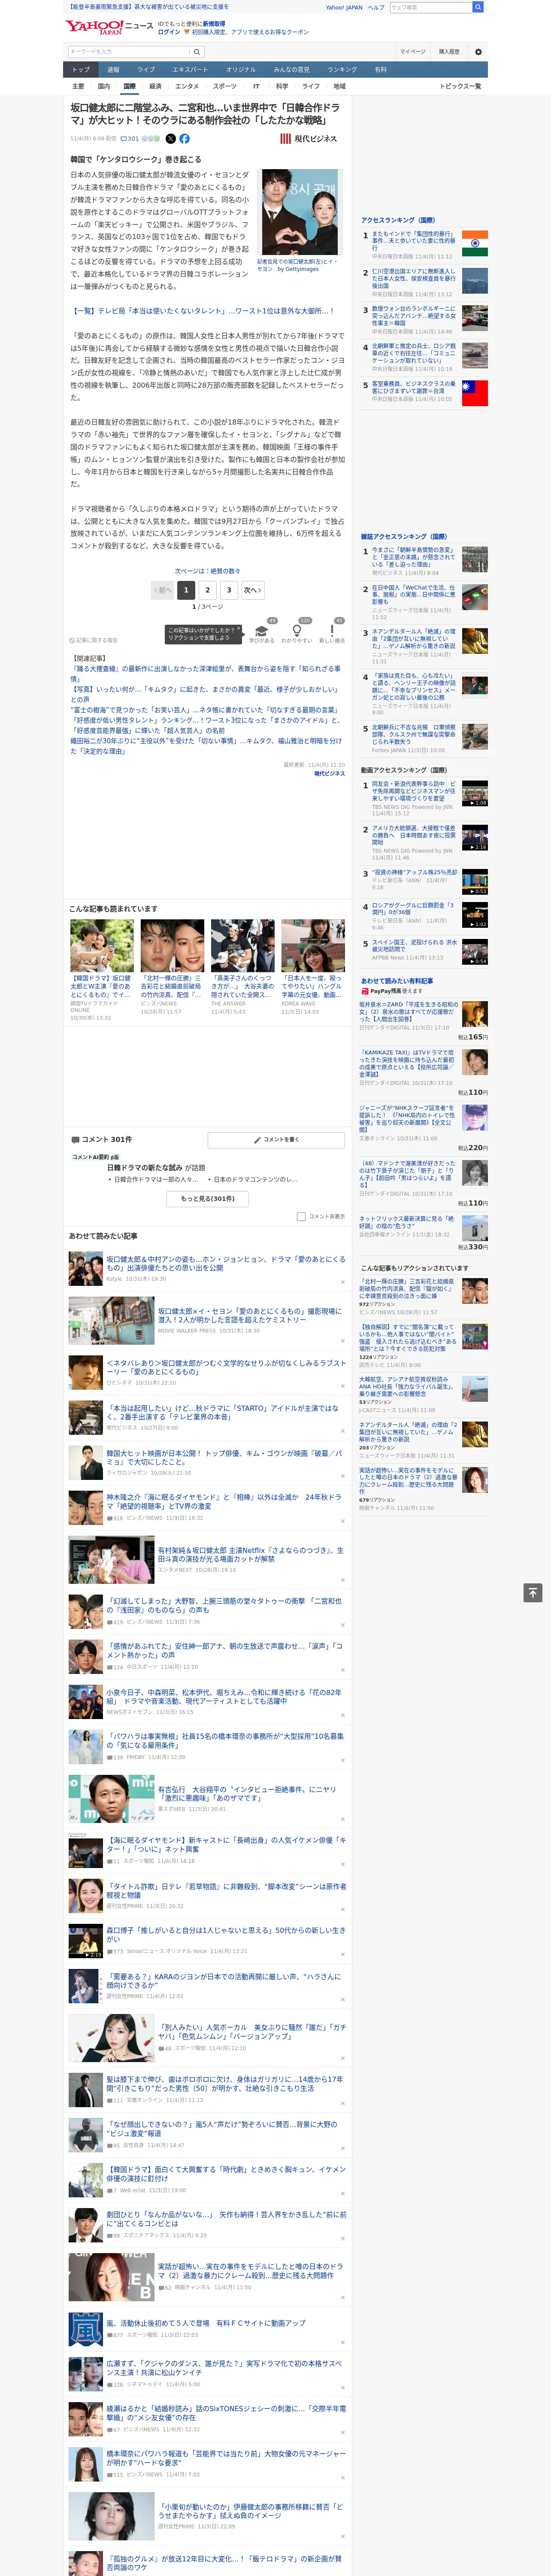The height and width of the screenshot is (2576, 551).
Task: Open the 嵐、活動休止後初めて5人で登場 link
Action: pos(206,2323)
